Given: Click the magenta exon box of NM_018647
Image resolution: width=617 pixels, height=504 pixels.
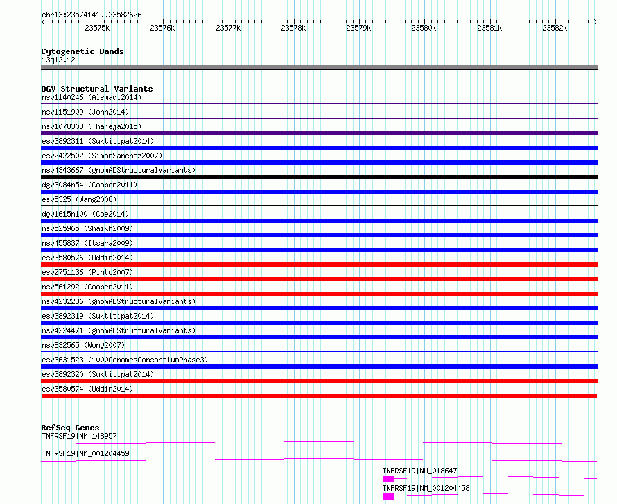Looking at the screenshot, I should pyautogui.click(x=388, y=479).
